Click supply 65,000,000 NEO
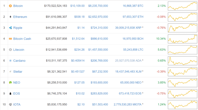 pos(131,82)
